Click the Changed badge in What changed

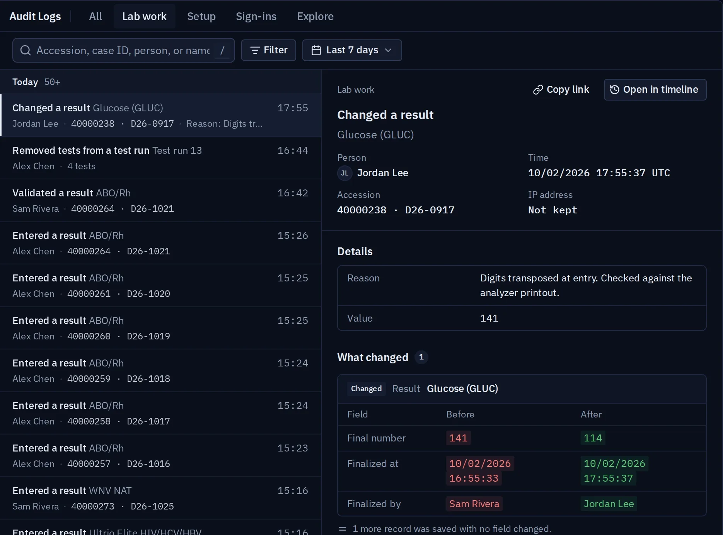point(366,388)
